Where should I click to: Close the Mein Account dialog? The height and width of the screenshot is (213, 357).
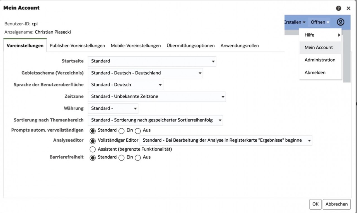coord(348,8)
